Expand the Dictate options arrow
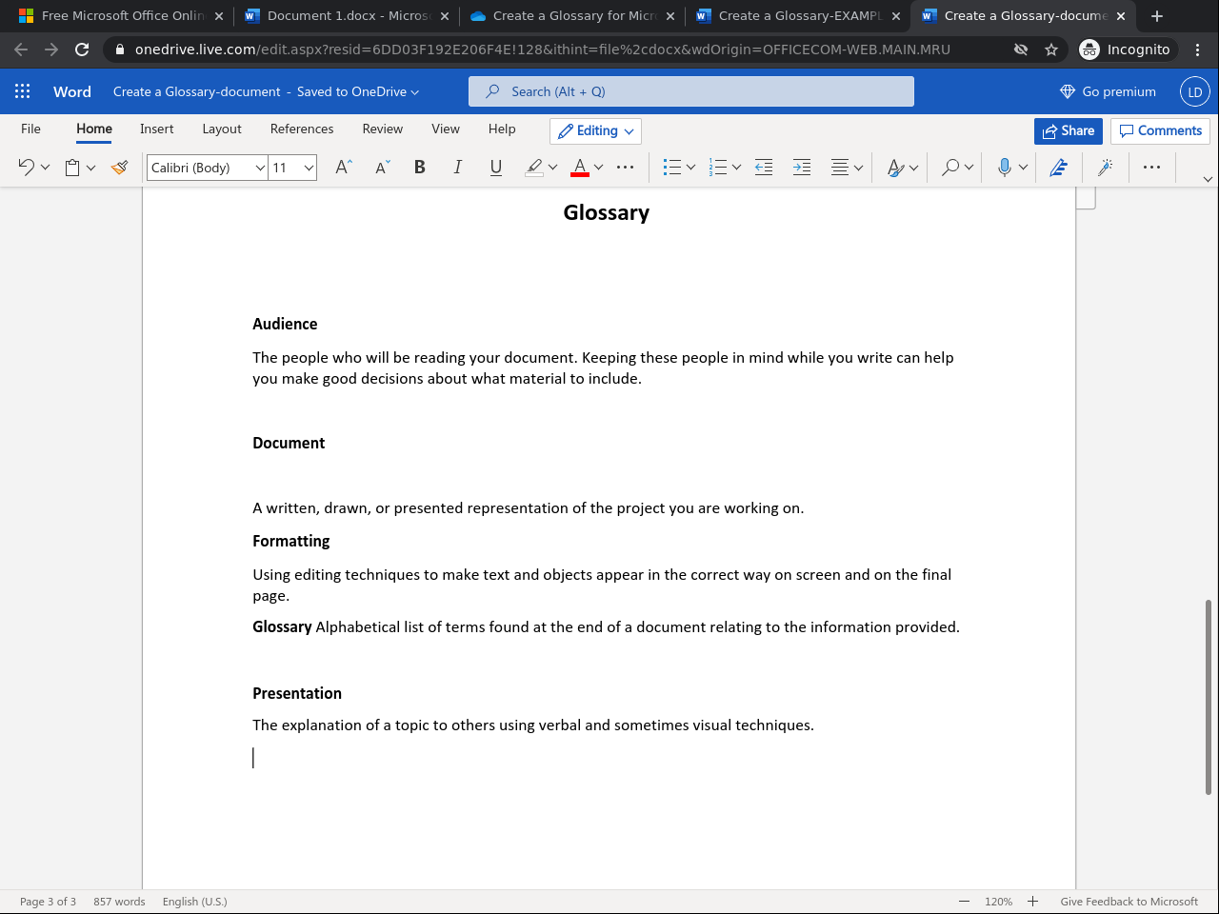 [x=1023, y=168]
